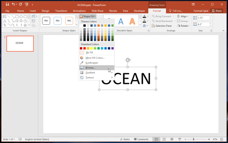The image size is (228, 143).
Task: Open Customize Quick Access Toolbar arrow
Action: 32,5
